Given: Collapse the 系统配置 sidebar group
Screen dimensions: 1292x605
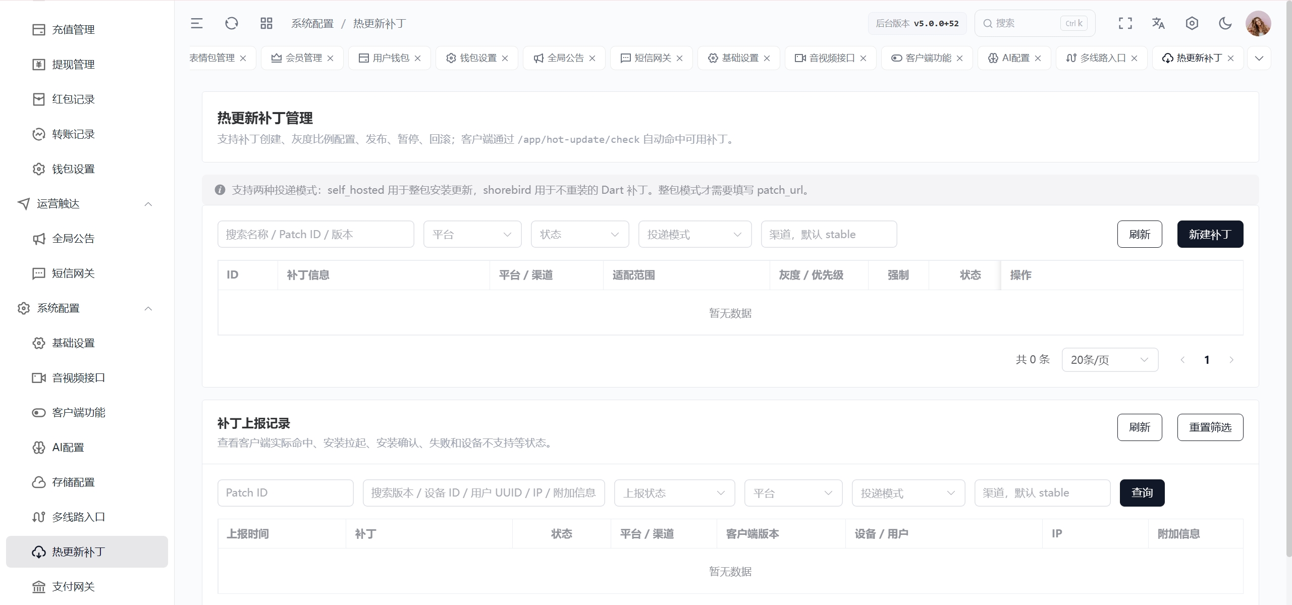Looking at the screenshot, I should [x=87, y=308].
